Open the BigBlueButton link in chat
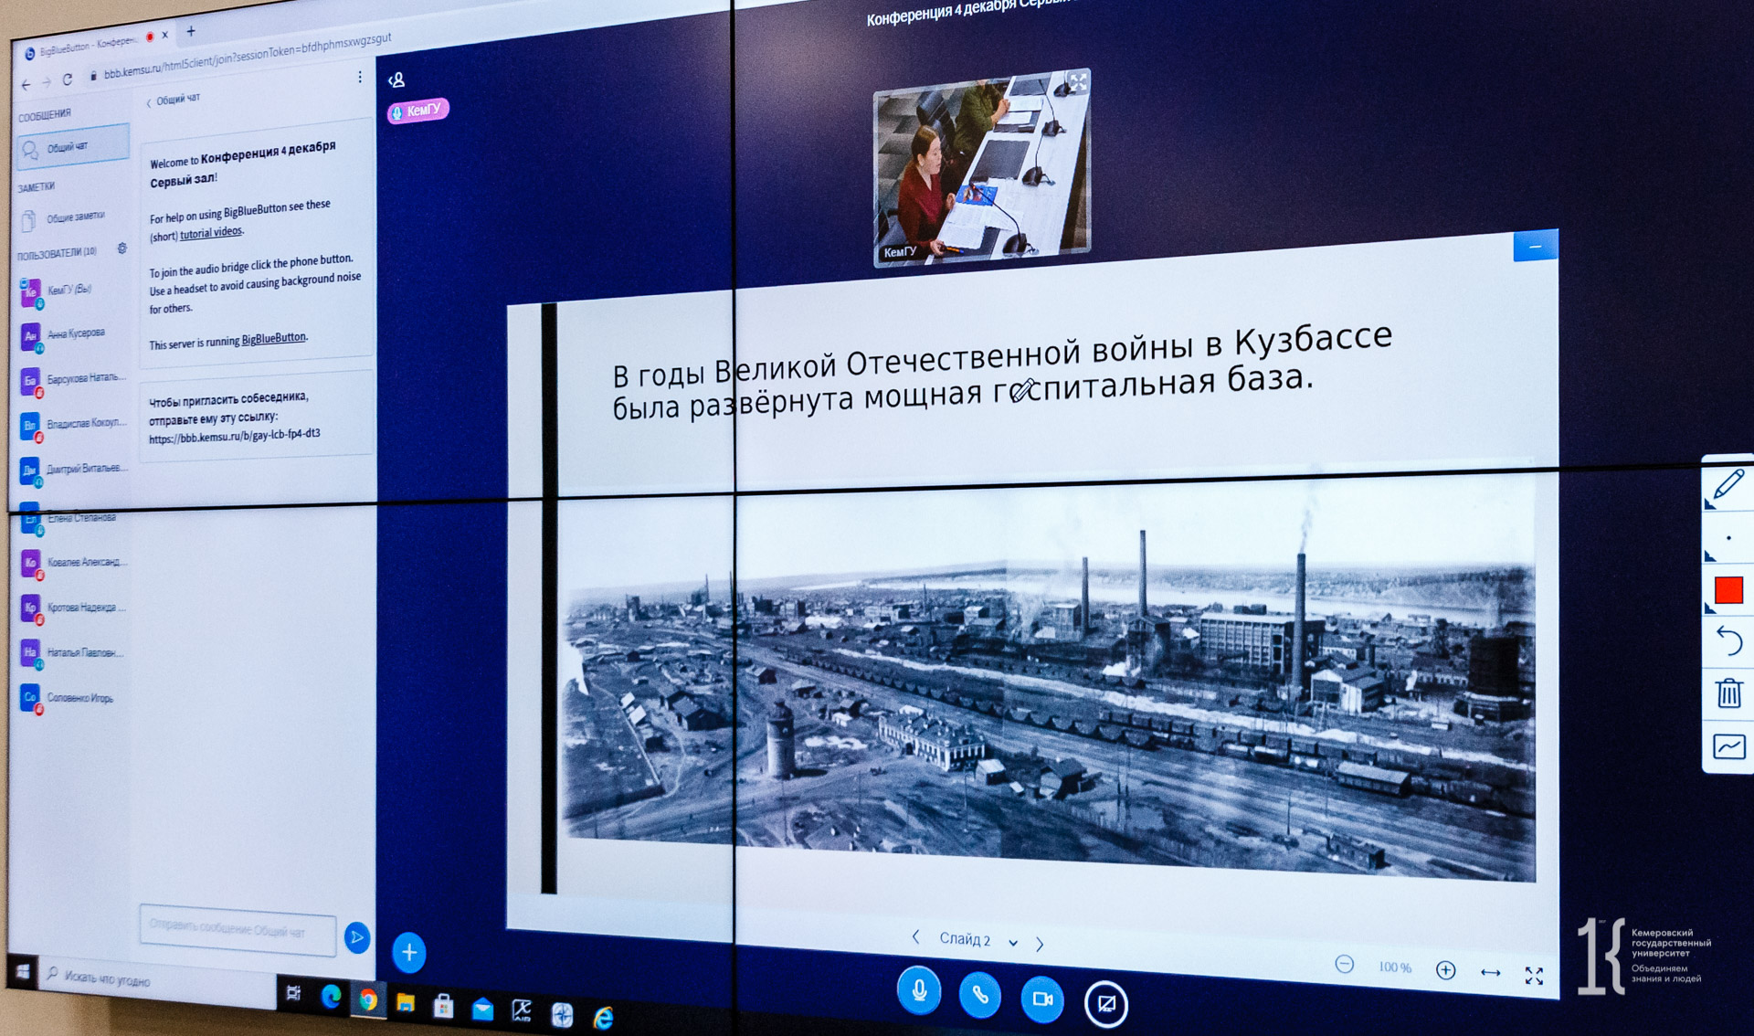1754x1036 pixels. (x=274, y=339)
